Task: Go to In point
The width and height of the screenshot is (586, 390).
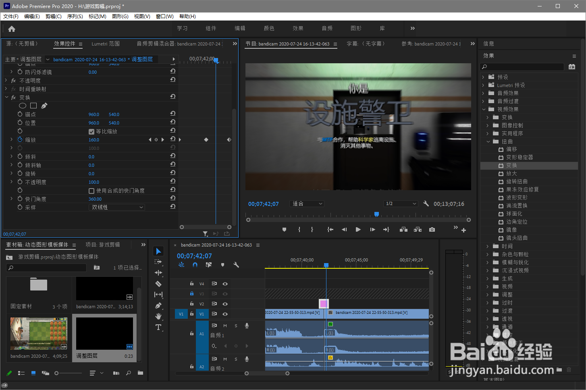Action: (330, 230)
